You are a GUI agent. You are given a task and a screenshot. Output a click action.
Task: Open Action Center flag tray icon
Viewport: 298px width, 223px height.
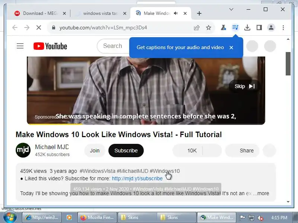pos(242,218)
